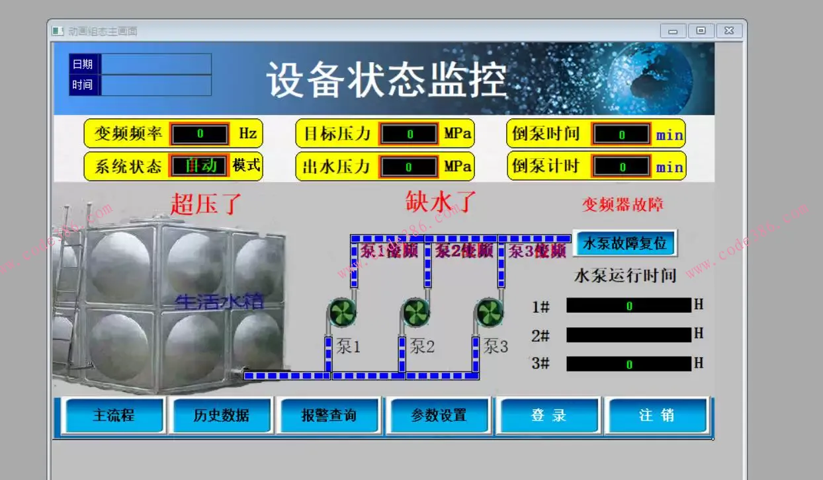Open the 报警查询 page

(x=329, y=415)
